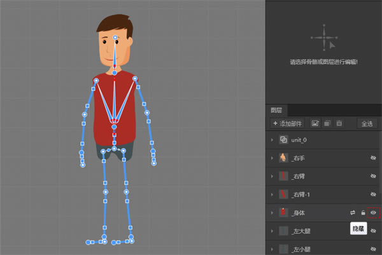The image size is (382, 255).
Task: Click the unit_0 group icon
Action: (x=283, y=140)
